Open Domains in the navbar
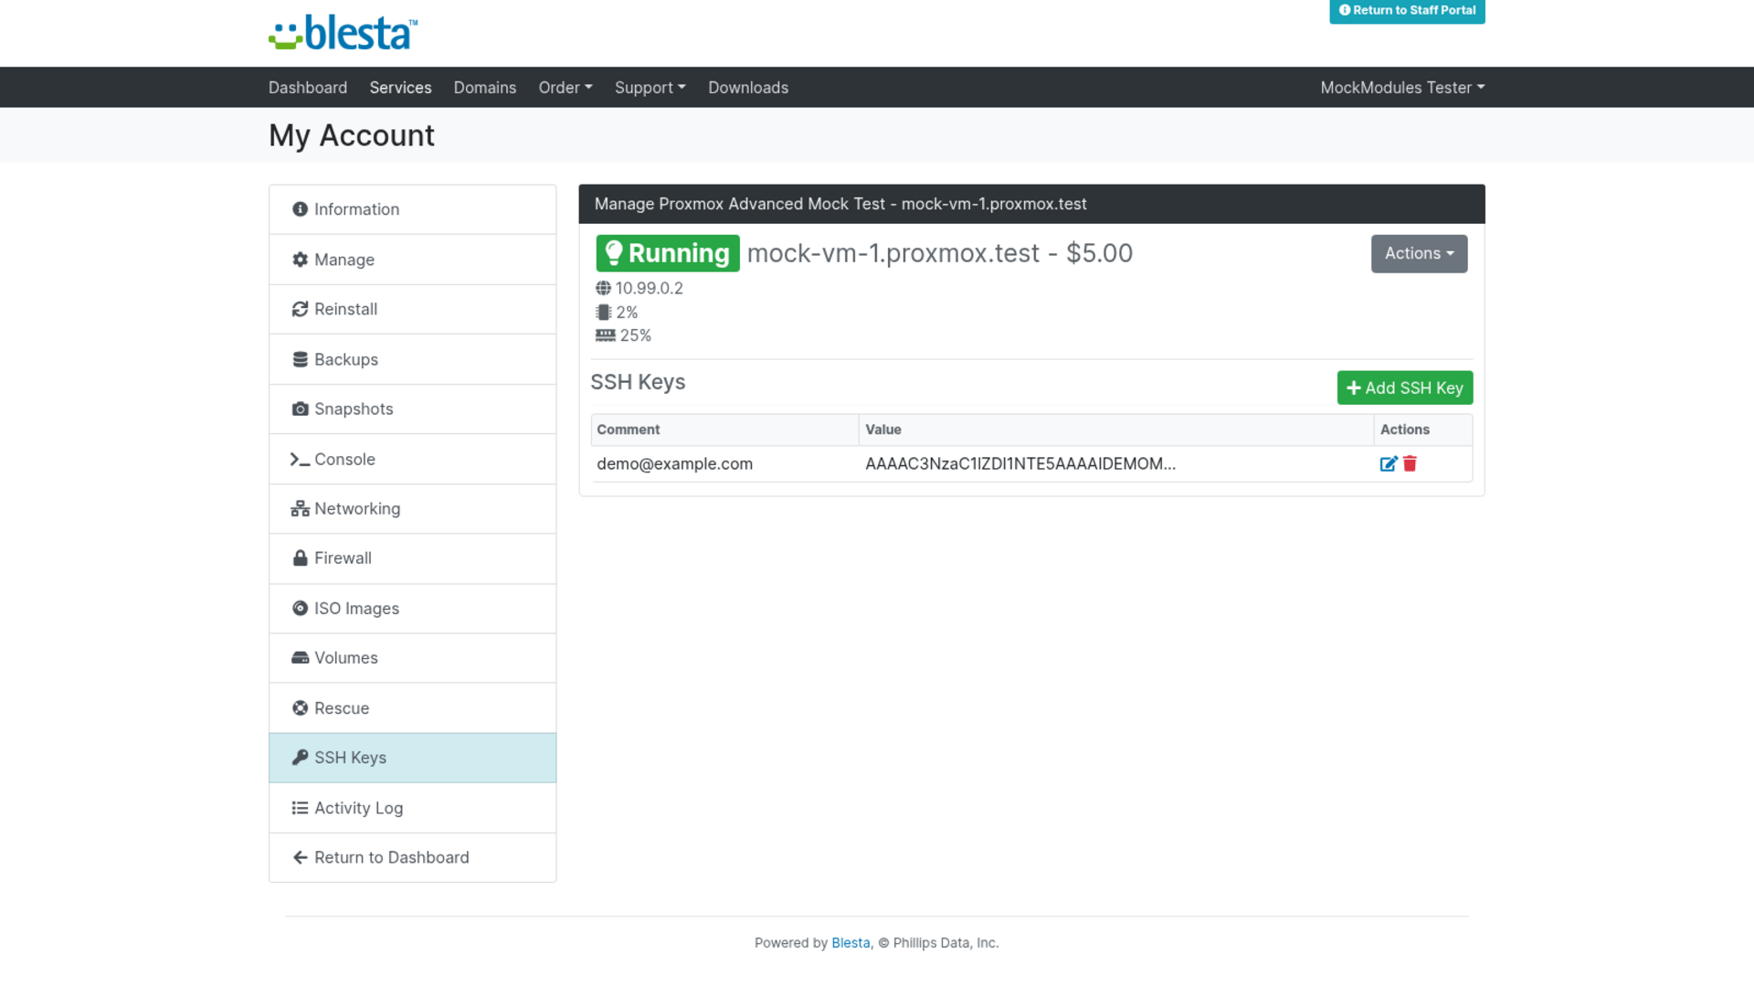 point(485,88)
